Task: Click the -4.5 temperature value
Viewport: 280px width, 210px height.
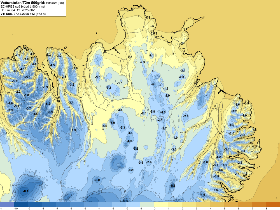Action: [52, 65]
